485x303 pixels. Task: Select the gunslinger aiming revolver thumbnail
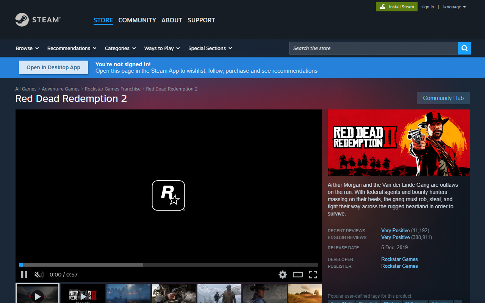(174, 294)
